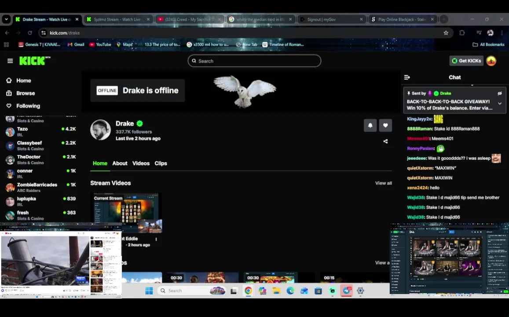Click Drake's profile picture
This screenshot has width=509, height=317.
(x=100, y=130)
